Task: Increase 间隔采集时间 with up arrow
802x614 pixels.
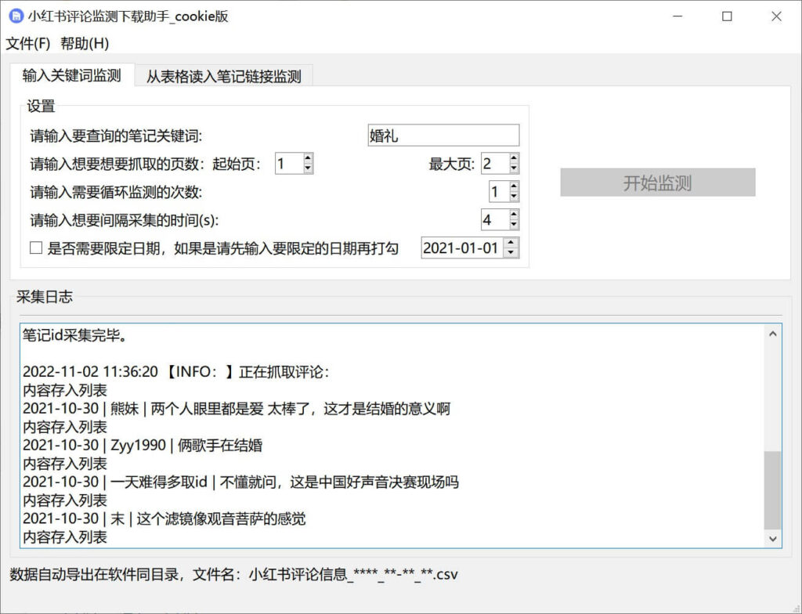Action: (514, 215)
